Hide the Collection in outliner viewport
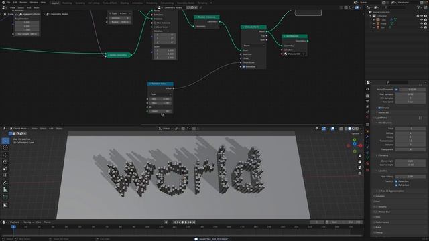 pyautogui.click(x=422, y=16)
